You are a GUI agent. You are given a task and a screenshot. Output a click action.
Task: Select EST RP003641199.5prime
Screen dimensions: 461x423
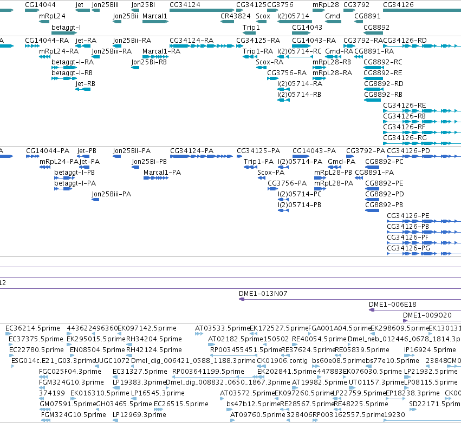[217, 377]
